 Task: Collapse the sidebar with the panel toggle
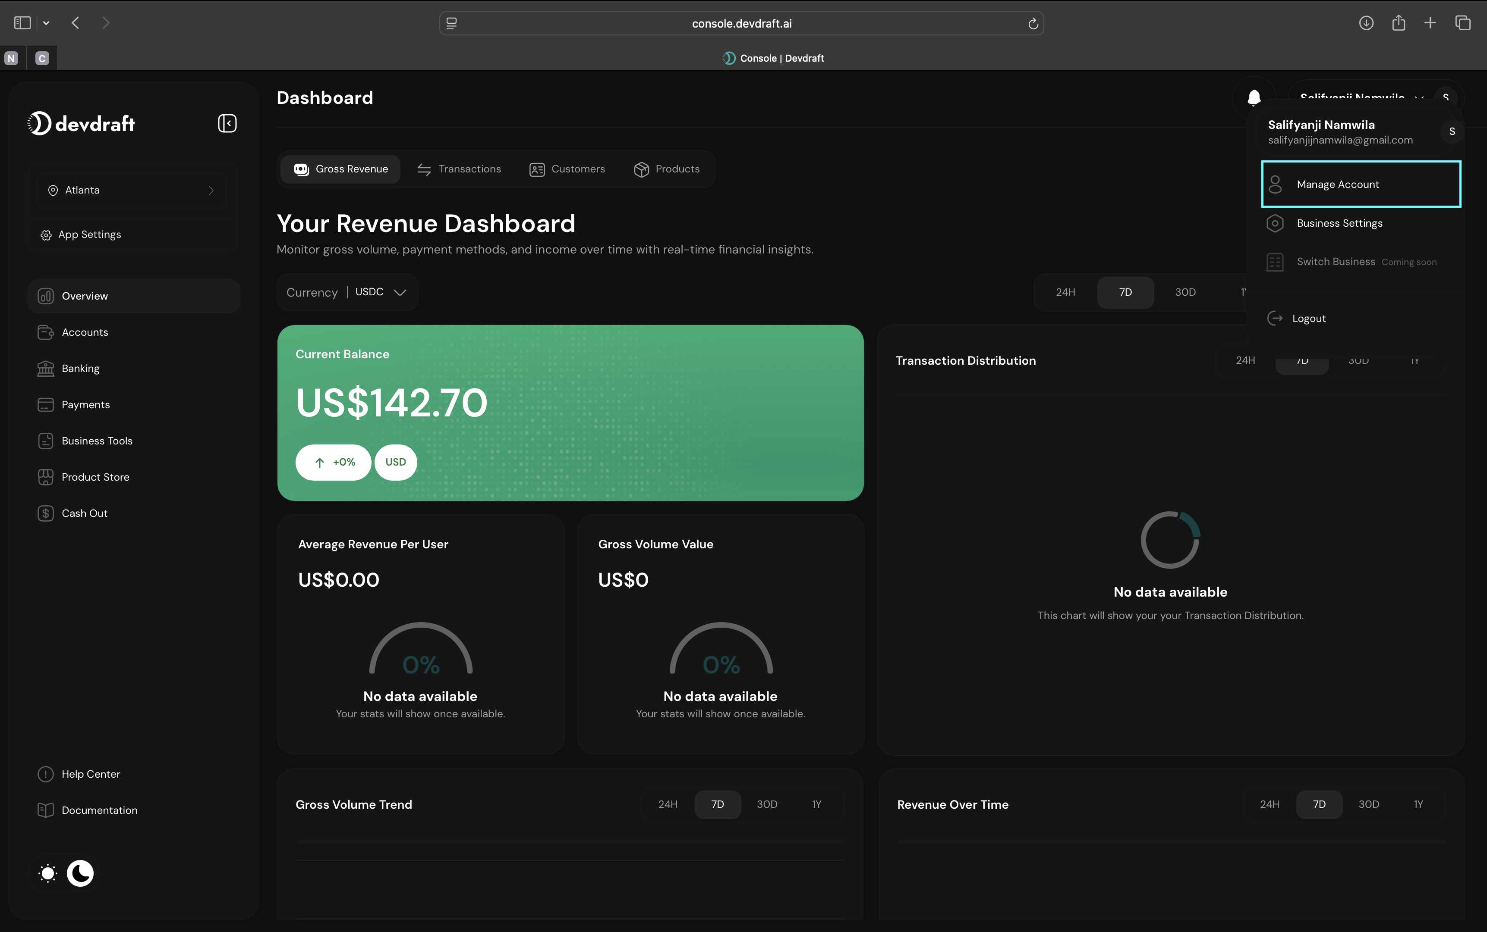click(x=227, y=123)
